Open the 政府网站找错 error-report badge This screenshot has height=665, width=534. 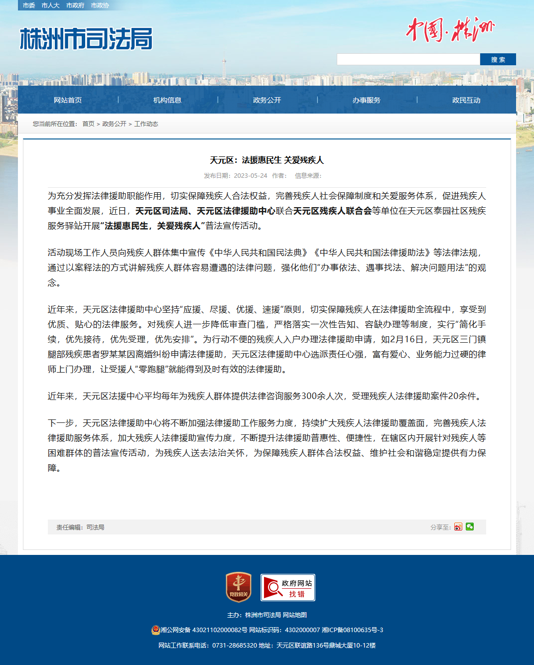288,587
